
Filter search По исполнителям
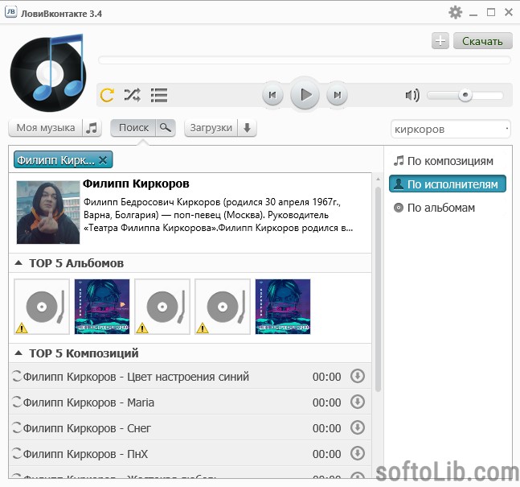pyautogui.click(x=448, y=184)
